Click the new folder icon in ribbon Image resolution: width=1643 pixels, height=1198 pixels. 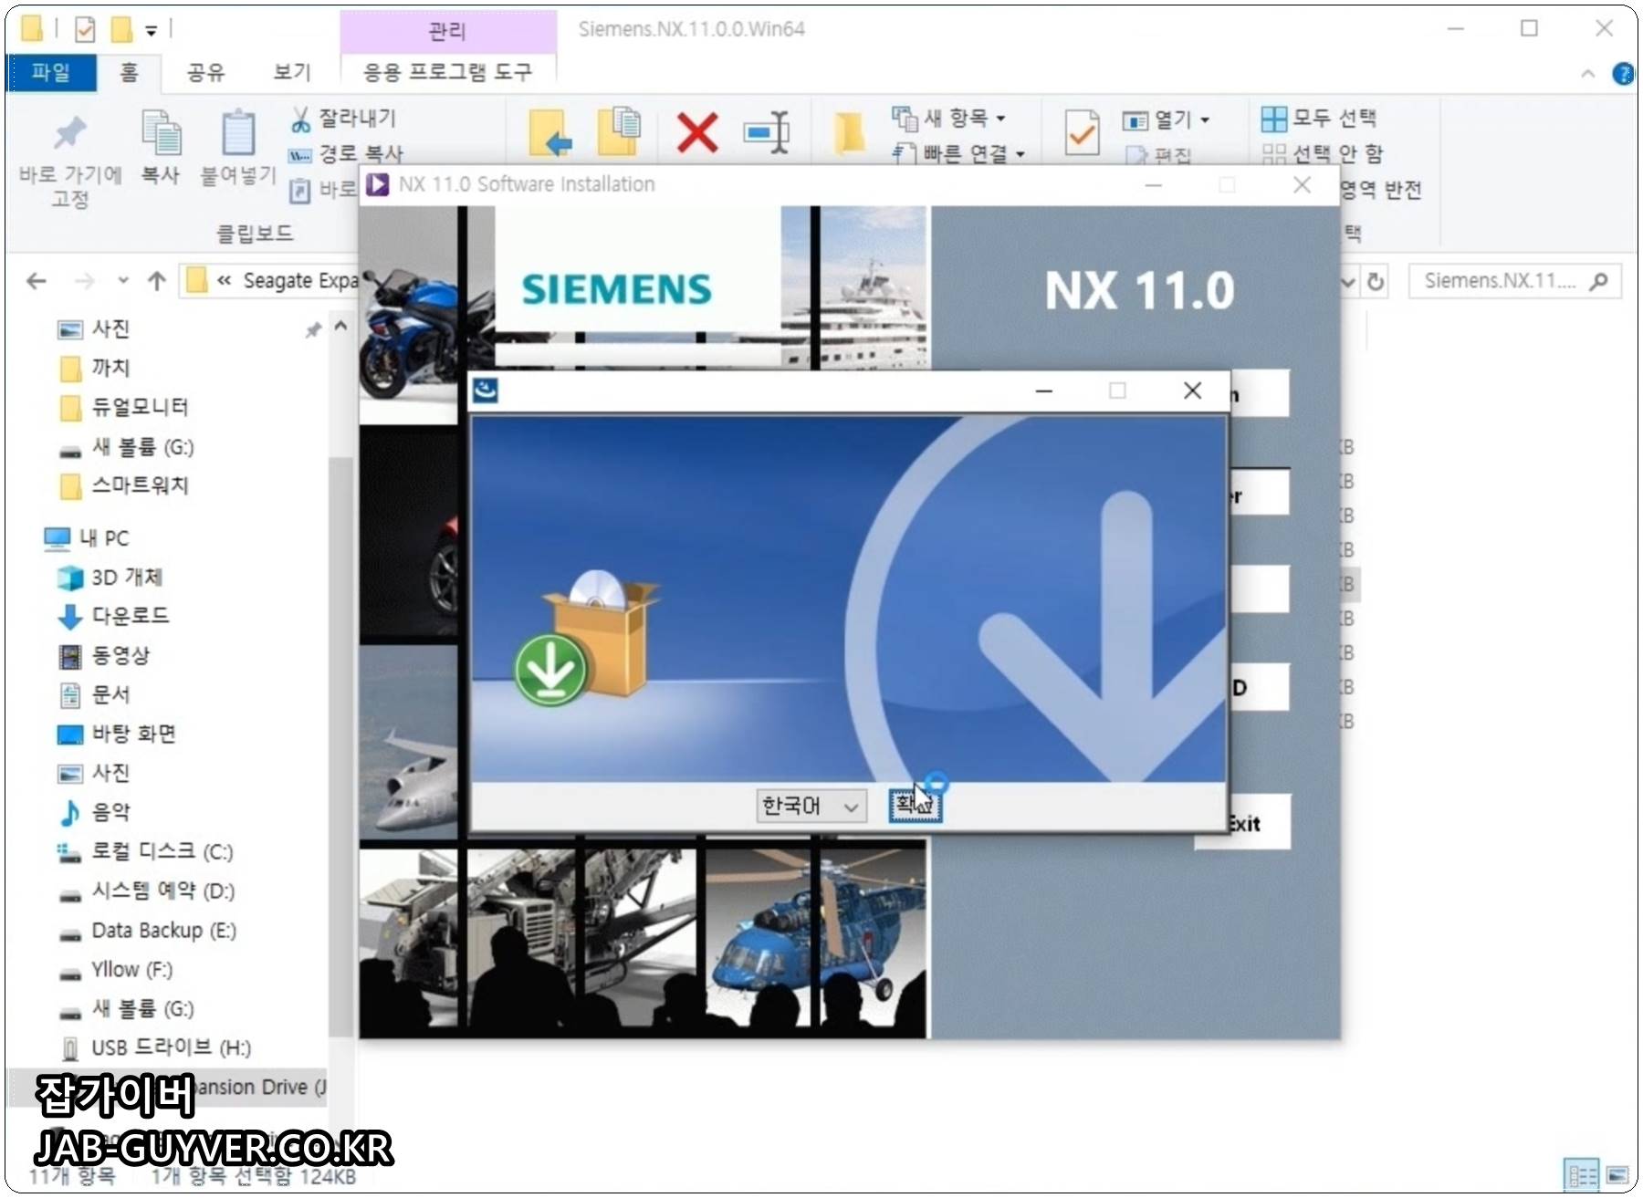click(849, 133)
